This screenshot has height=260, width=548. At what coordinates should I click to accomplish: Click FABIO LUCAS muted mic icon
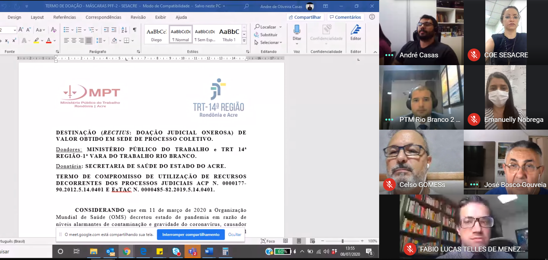click(x=410, y=249)
